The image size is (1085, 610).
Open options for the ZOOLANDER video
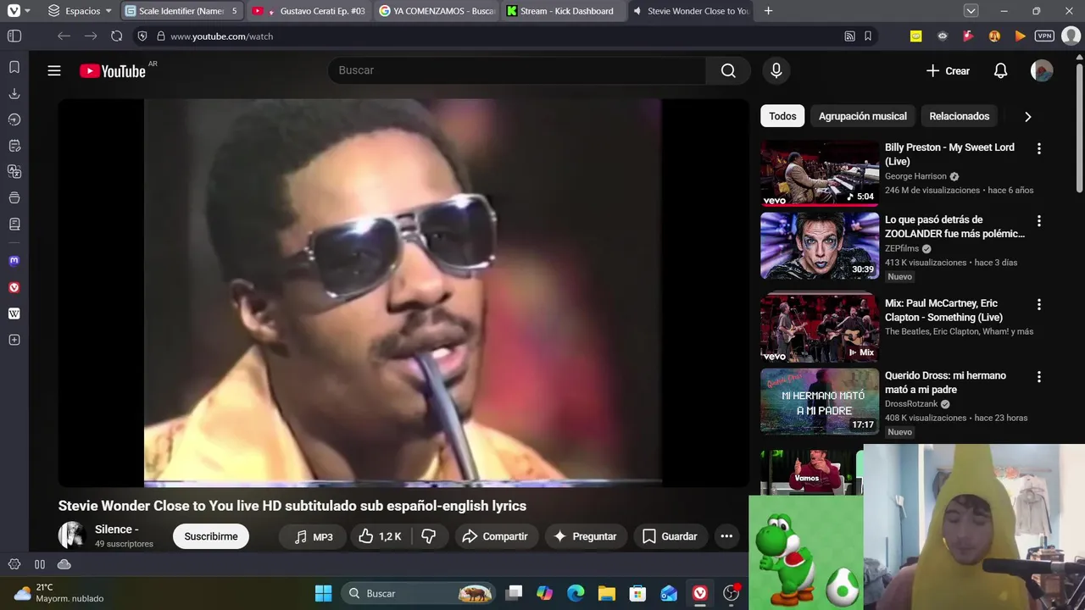[1038, 221]
